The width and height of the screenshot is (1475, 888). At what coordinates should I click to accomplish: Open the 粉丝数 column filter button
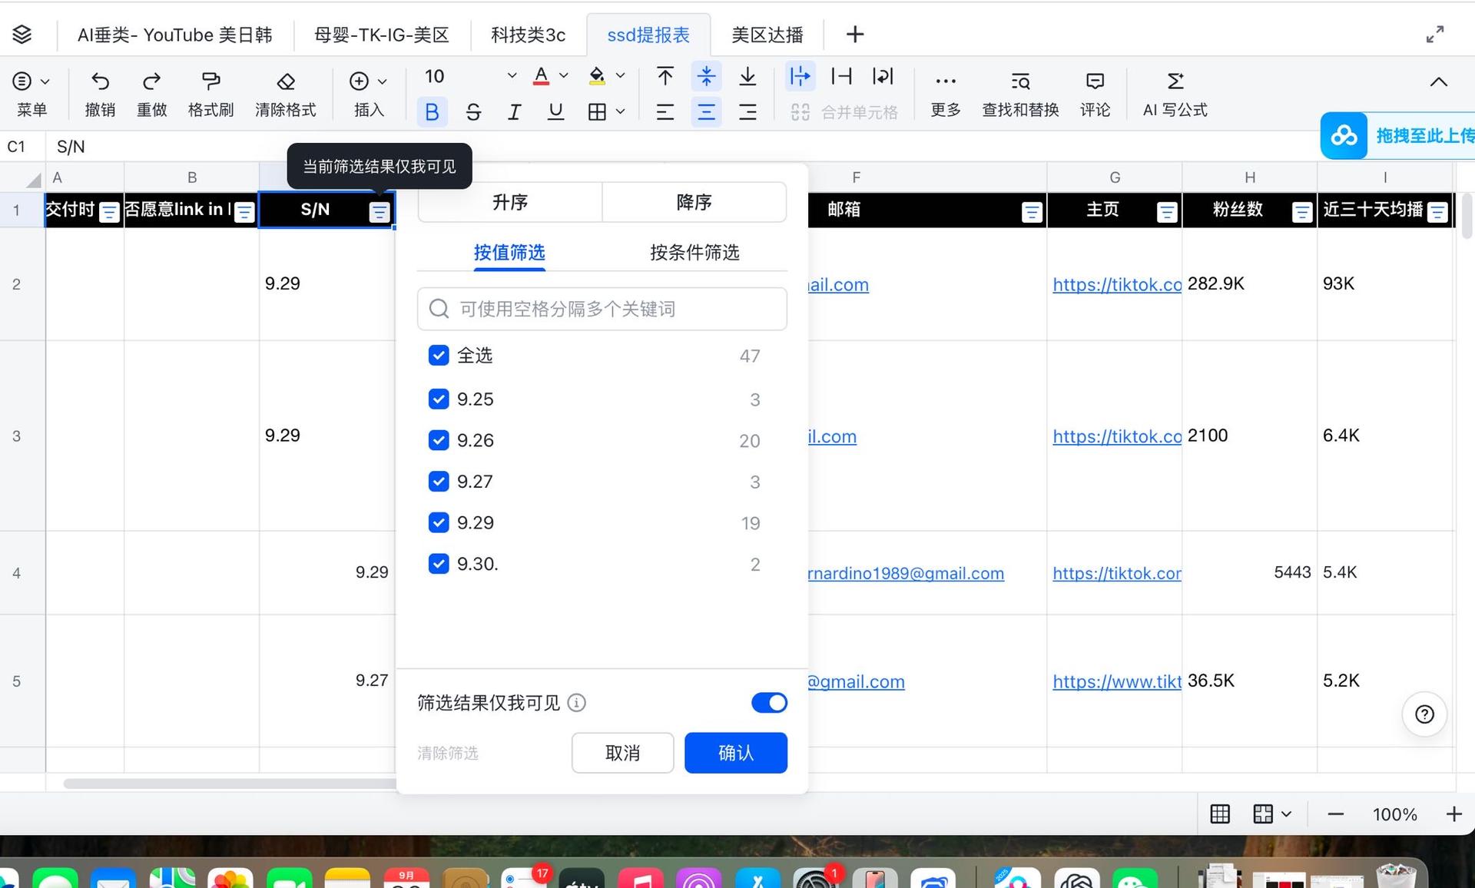(1302, 212)
